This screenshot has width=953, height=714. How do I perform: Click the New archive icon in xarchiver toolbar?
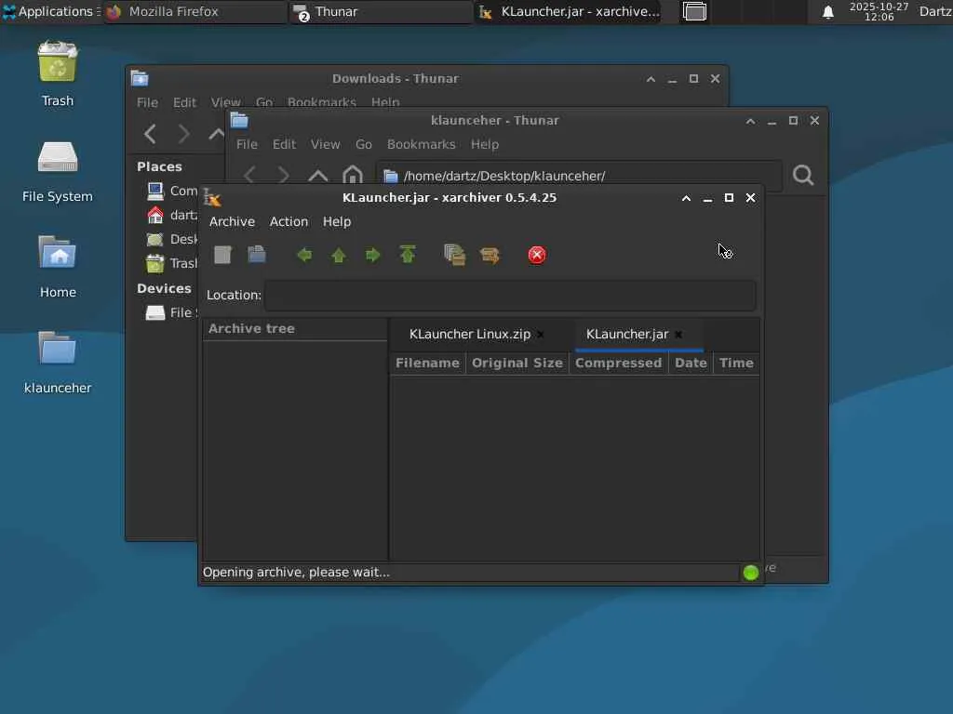[x=222, y=255]
